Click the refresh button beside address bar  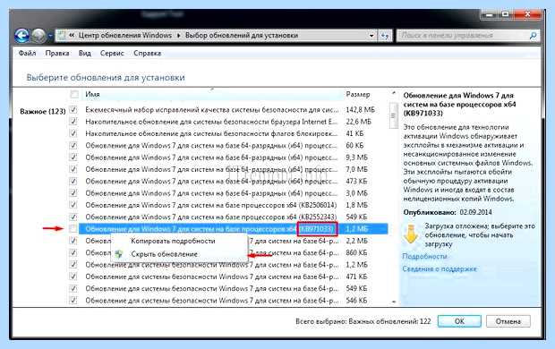(x=385, y=36)
